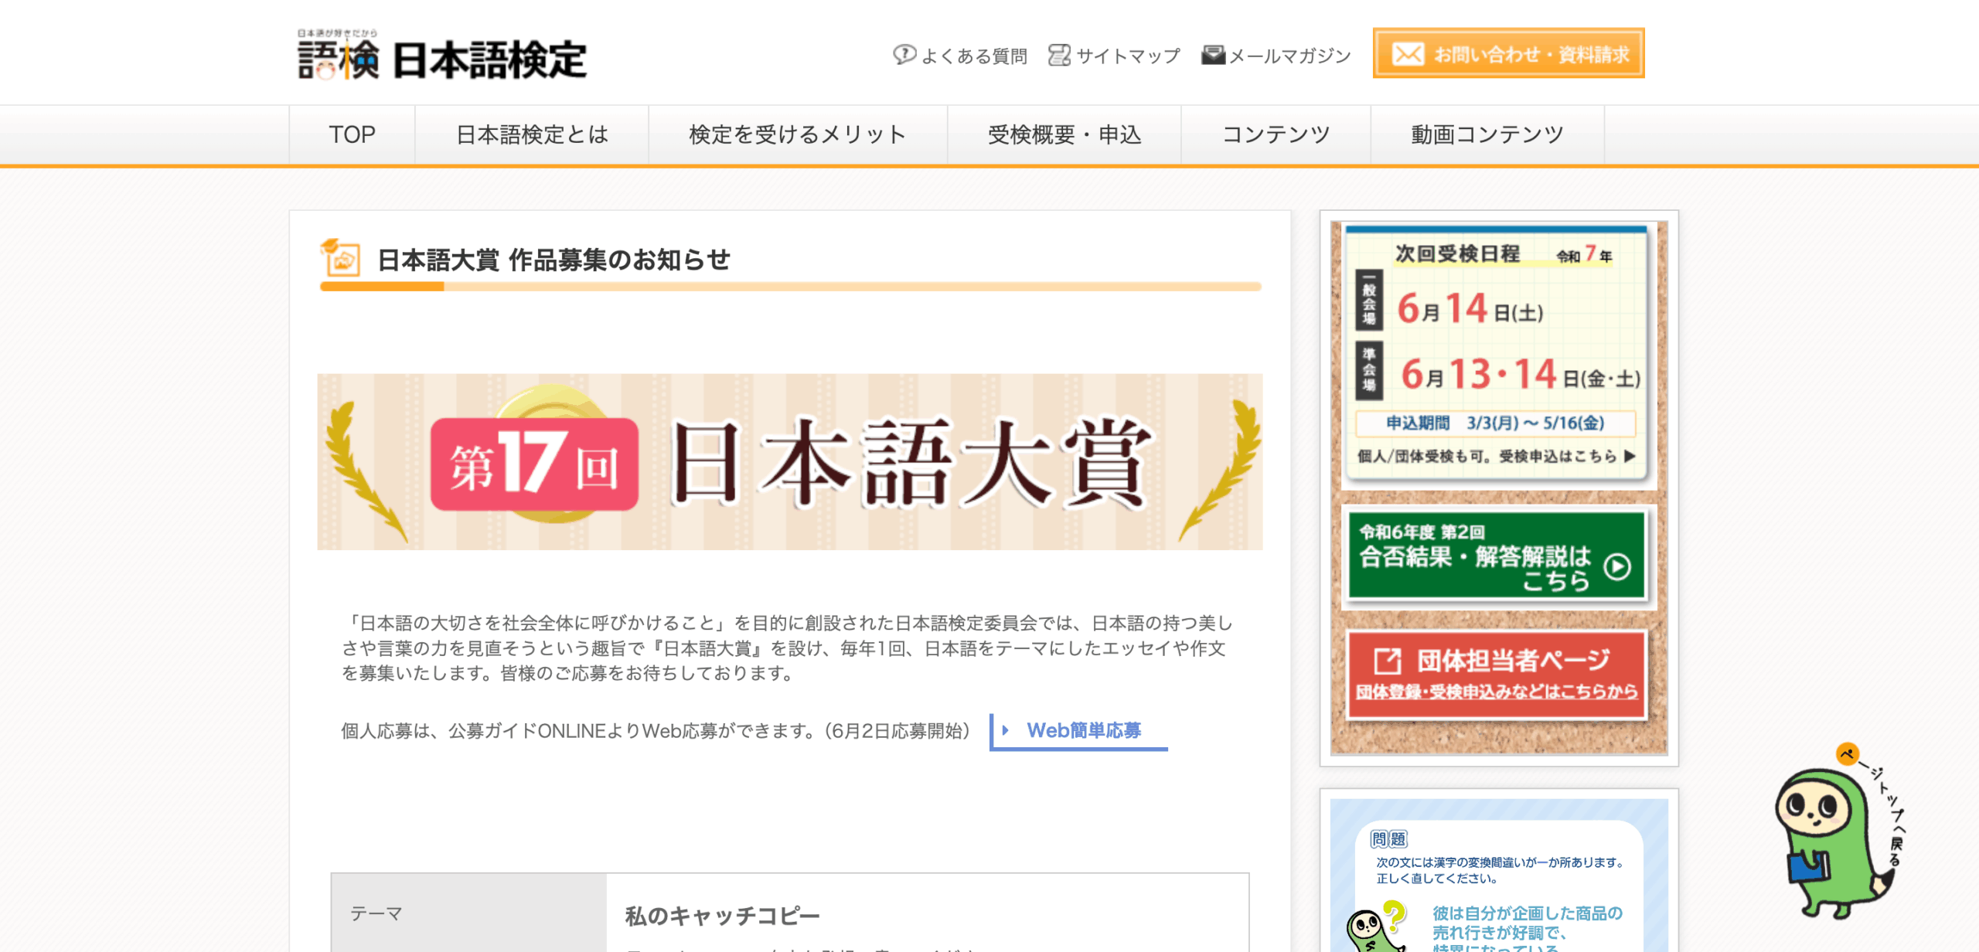Click the envelope icon on orange inquiry button
Image resolution: width=1979 pixels, height=952 pixels.
coord(1408,54)
